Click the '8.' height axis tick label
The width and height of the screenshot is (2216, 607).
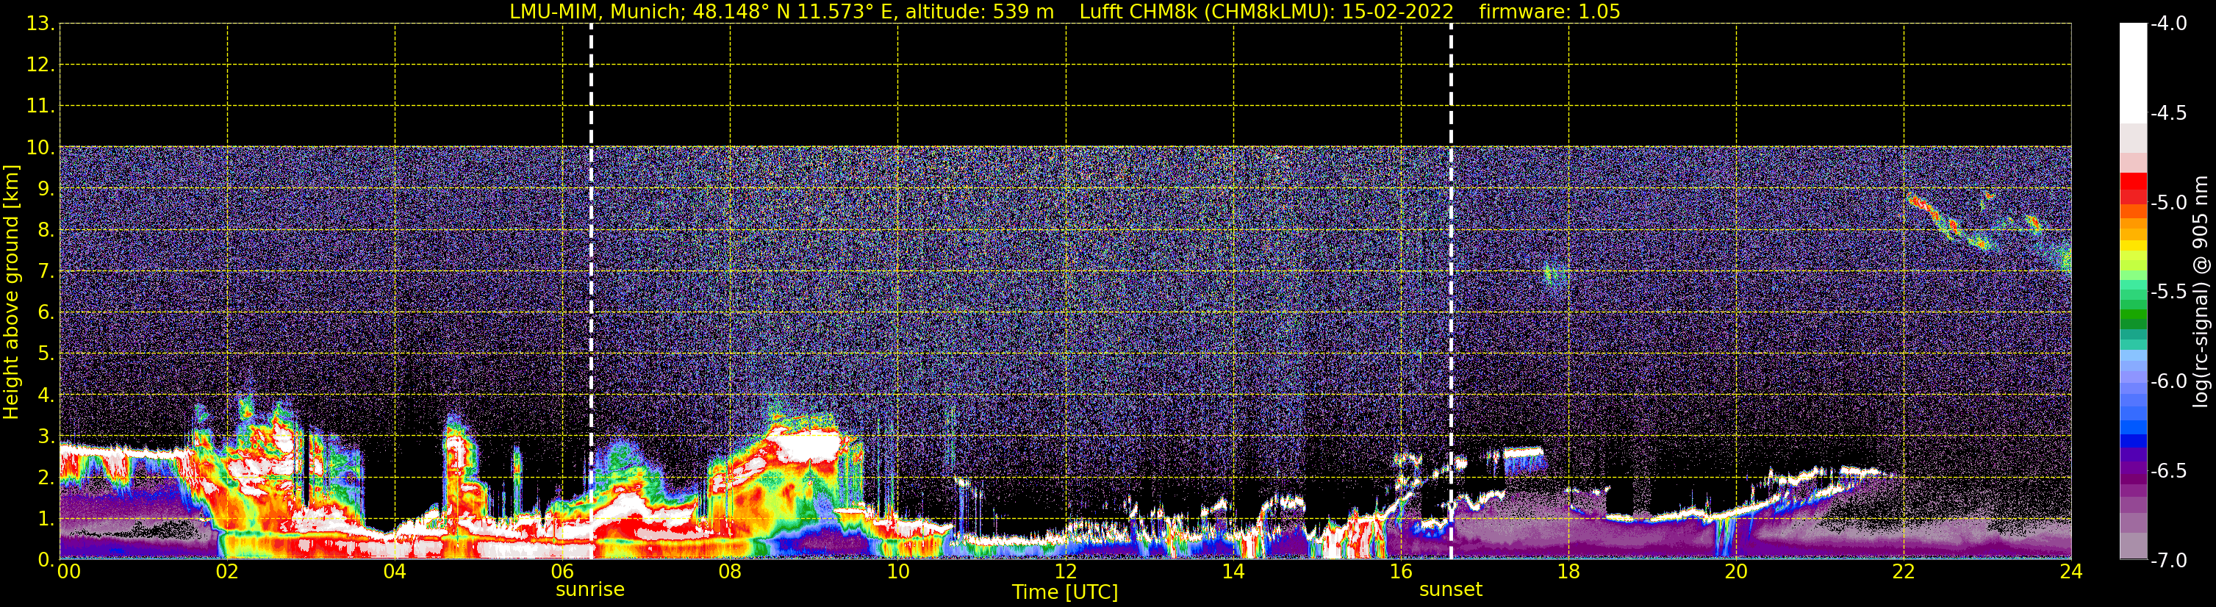pyautogui.click(x=46, y=229)
